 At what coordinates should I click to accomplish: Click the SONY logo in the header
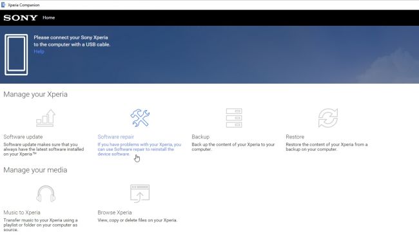(21, 18)
